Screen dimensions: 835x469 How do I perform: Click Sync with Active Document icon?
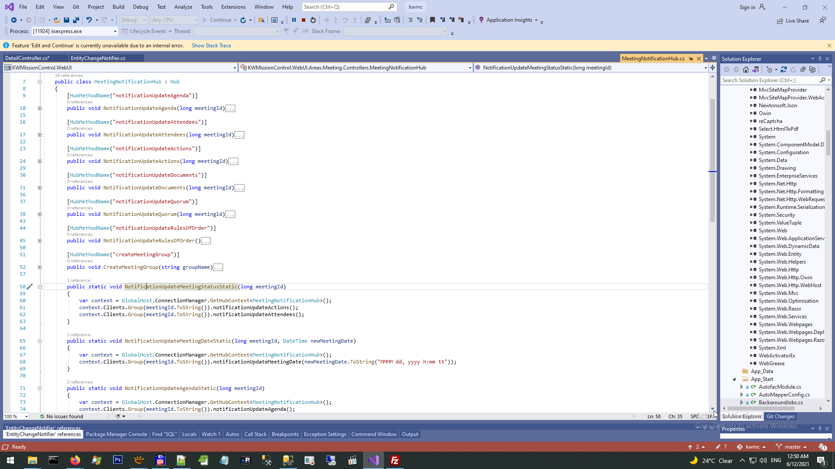point(784,69)
